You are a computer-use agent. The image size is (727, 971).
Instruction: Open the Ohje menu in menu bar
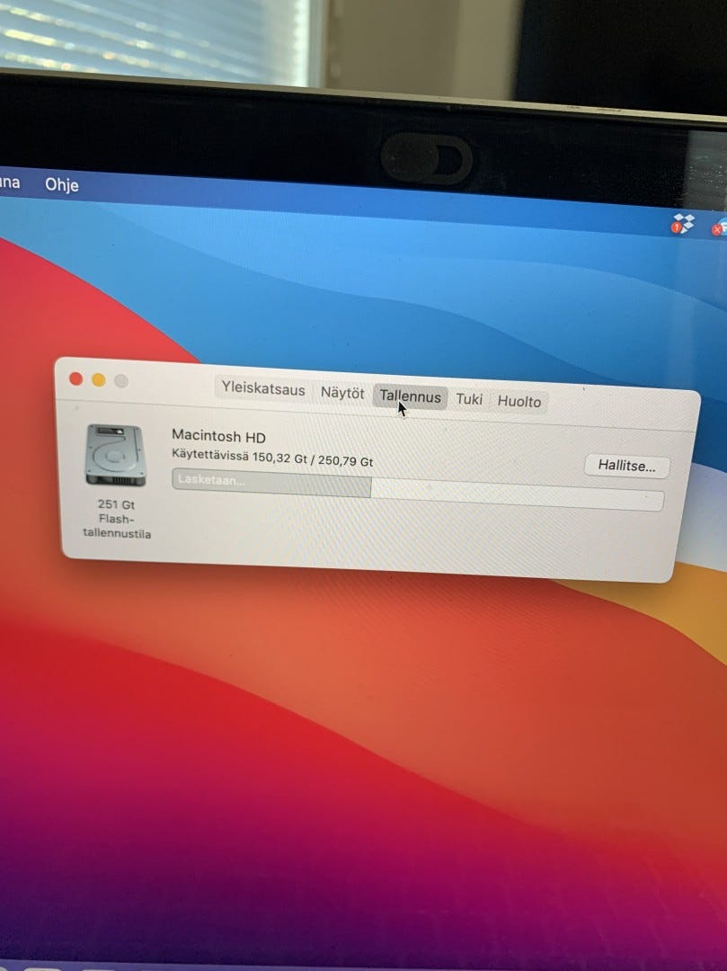coord(62,185)
